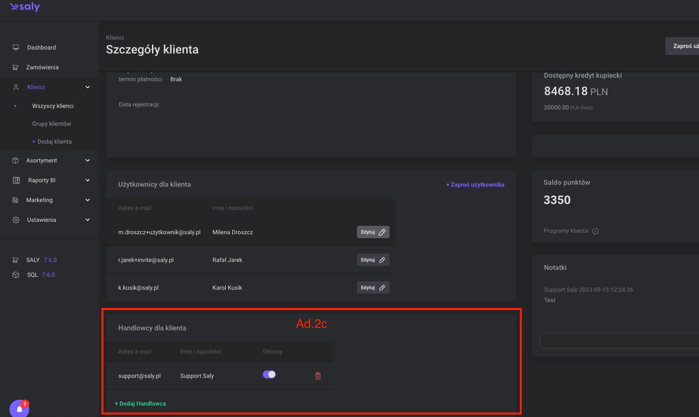Click the notification bell icon
Viewport: 699px width, 417px height.
click(x=19, y=409)
